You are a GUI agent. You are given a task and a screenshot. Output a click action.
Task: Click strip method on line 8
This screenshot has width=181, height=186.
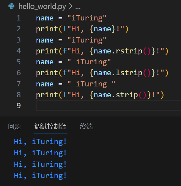click(127, 95)
